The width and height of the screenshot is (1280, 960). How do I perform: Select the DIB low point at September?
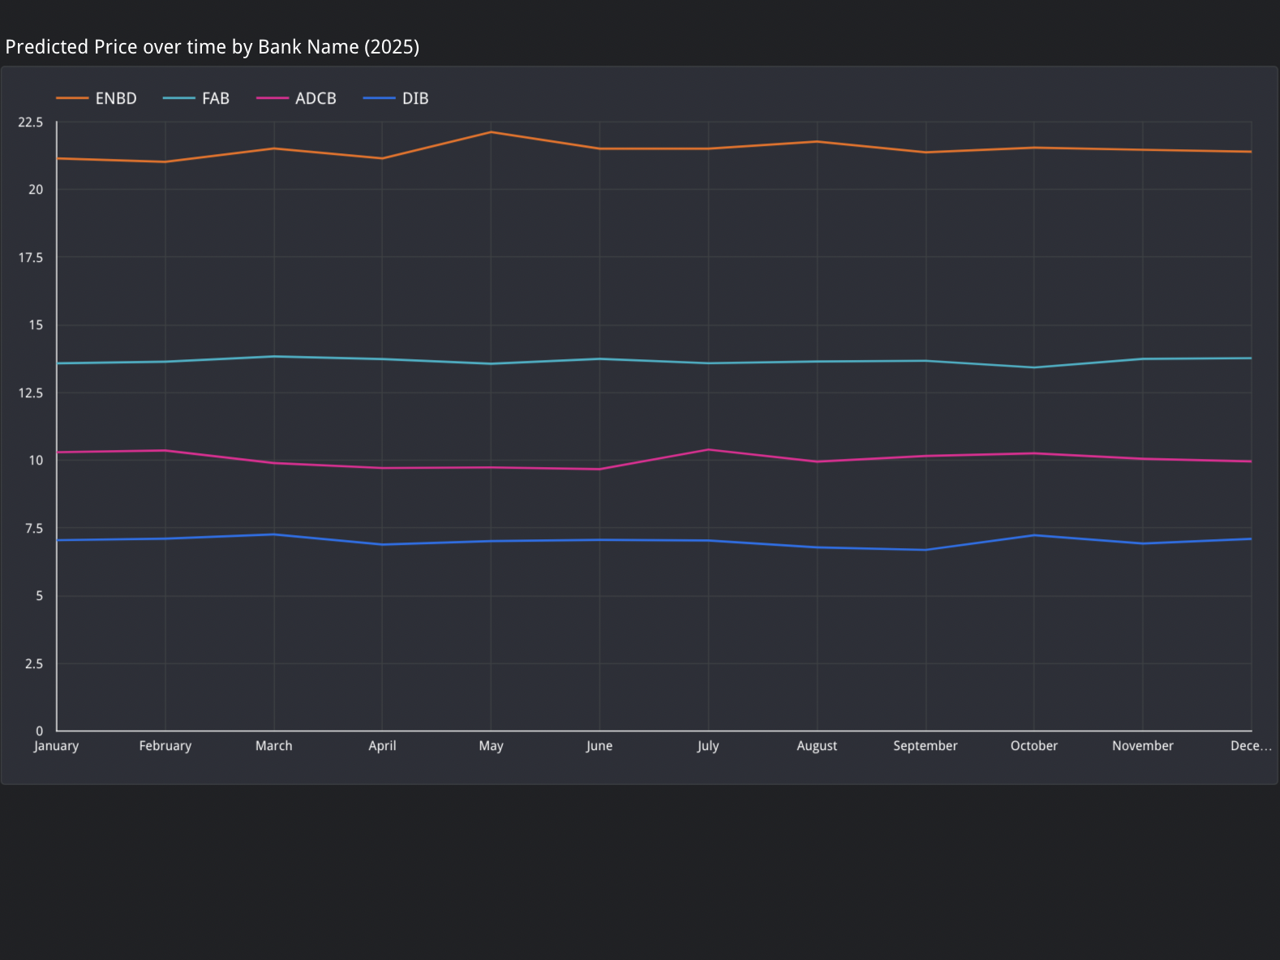point(926,550)
